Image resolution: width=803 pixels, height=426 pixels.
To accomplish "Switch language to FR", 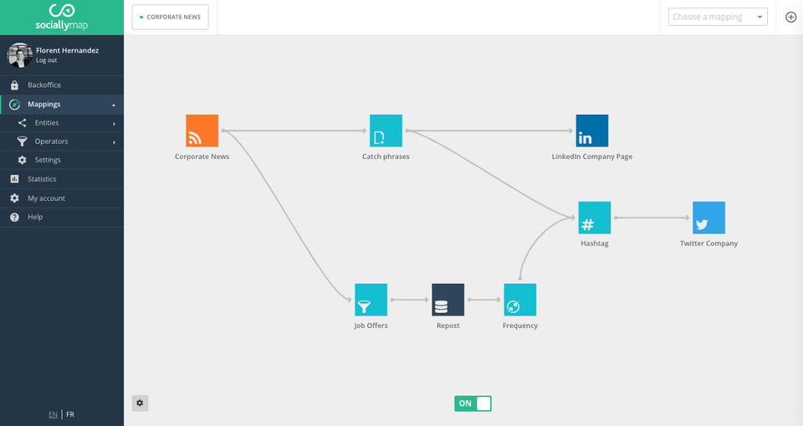I will click(70, 414).
